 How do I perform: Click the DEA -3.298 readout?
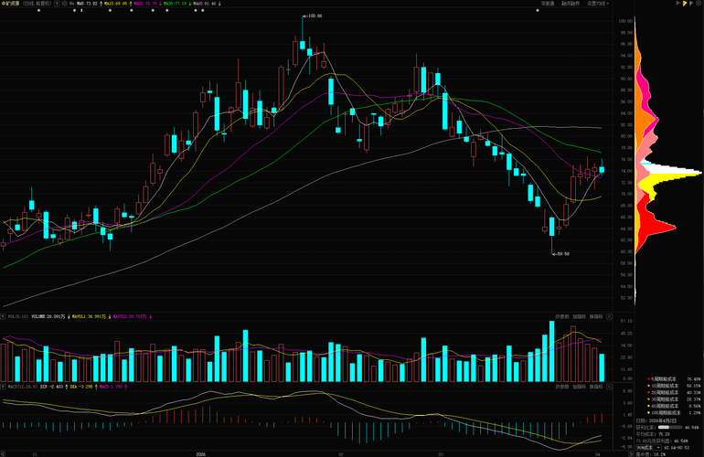point(80,387)
